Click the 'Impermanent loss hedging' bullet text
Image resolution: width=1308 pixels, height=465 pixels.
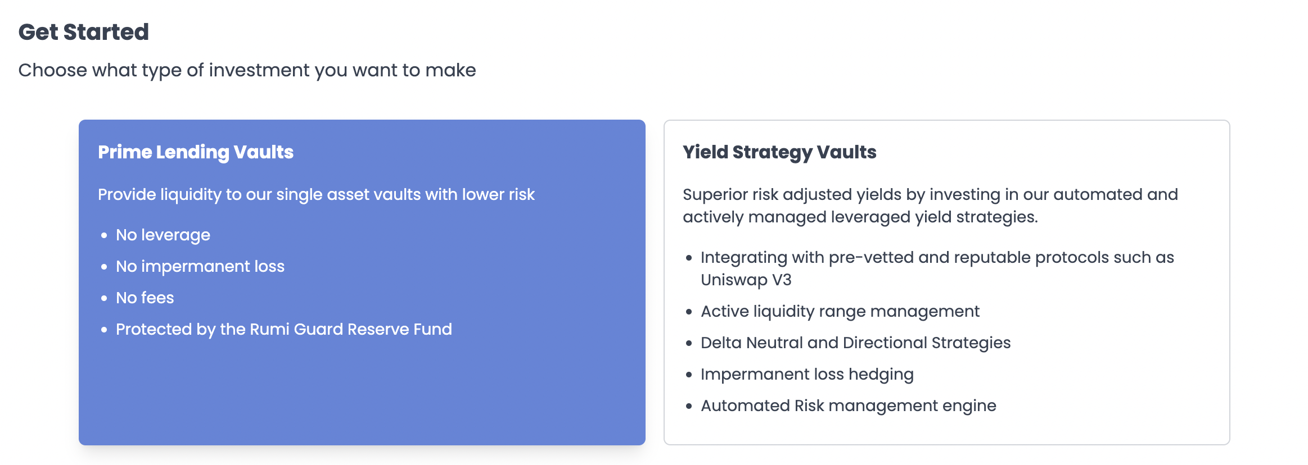807,374
